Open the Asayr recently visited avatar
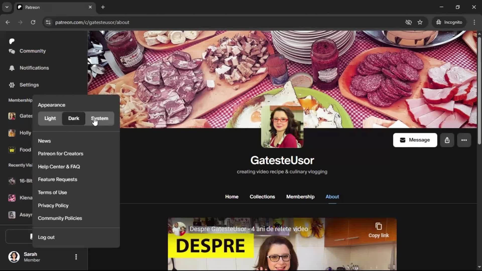This screenshot has width=482, height=271. point(12,215)
